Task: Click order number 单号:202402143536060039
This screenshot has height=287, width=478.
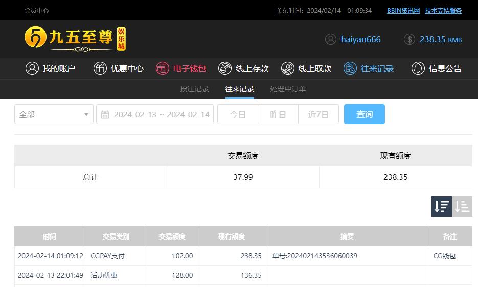Action: pyautogui.click(x=314, y=256)
